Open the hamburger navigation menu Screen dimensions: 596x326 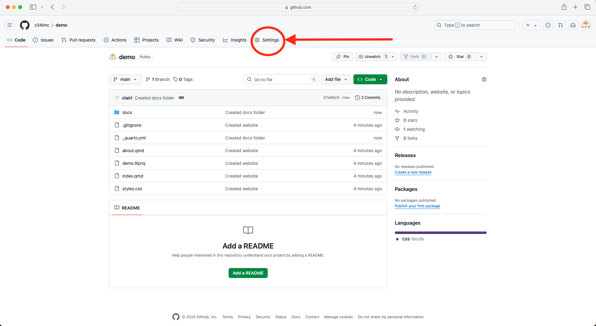[10, 25]
